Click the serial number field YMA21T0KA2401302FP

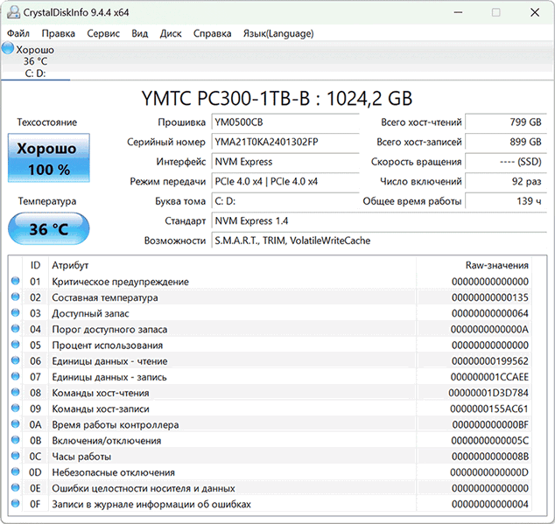coord(285,143)
